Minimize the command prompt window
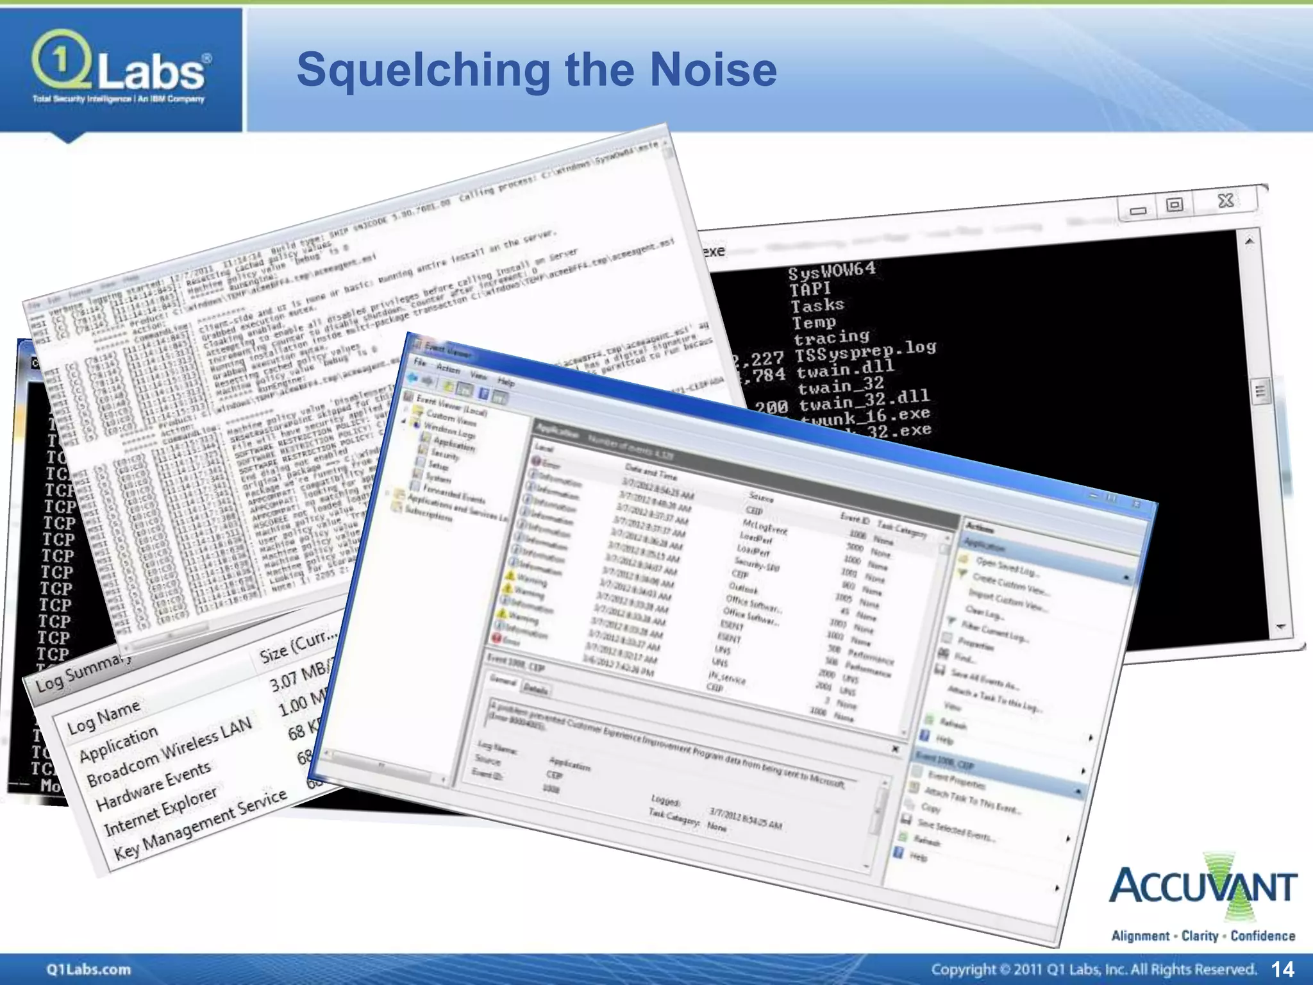The width and height of the screenshot is (1313, 985). (1138, 211)
